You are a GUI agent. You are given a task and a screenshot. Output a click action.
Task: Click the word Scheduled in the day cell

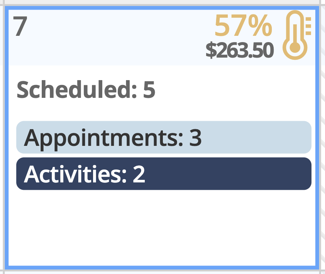pos(73,90)
